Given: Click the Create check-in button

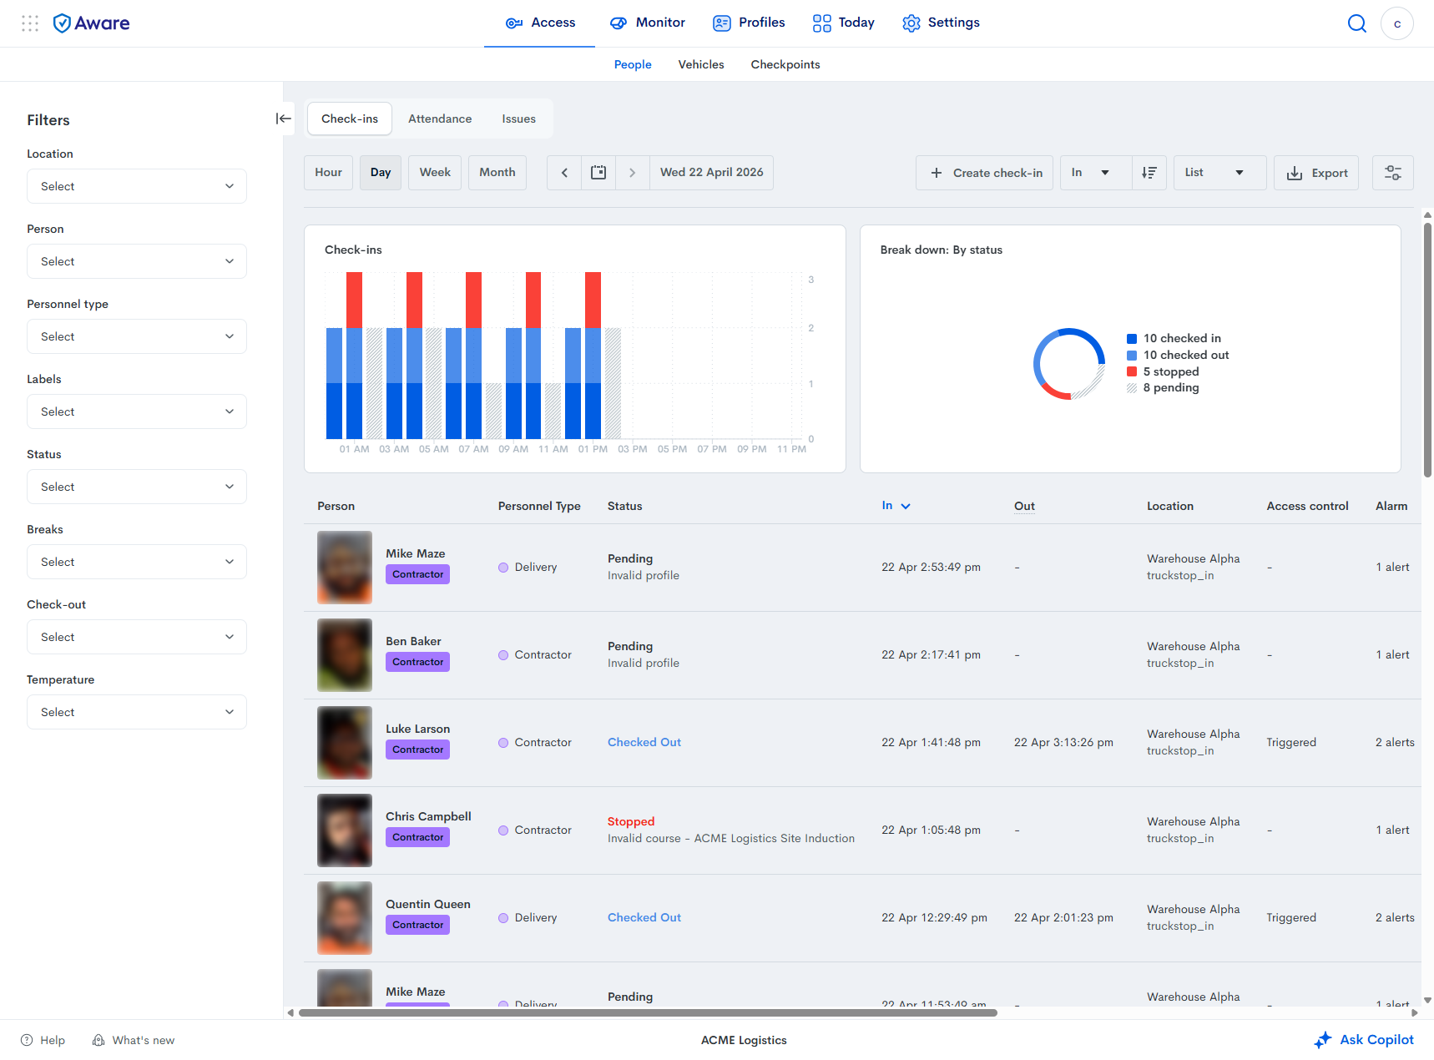Looking at the screenshot, I should (x=985, y=173).
